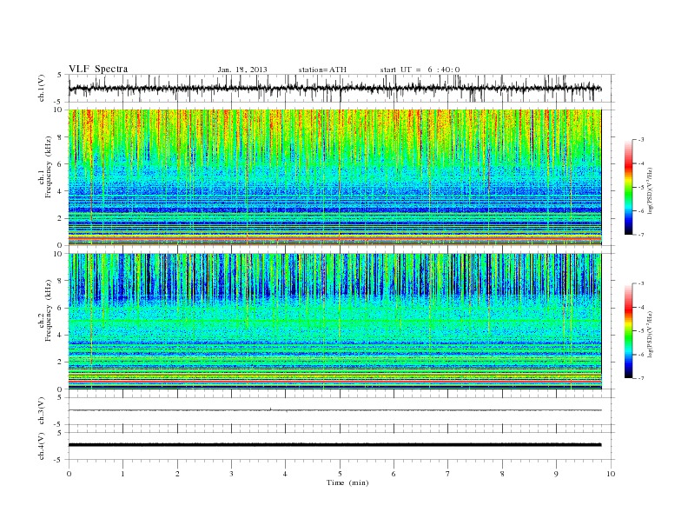Image resolution: width=688 pixels, height=532 pixels.
Task: Click the time axis tick label "3"
Action: [x=231, y=474]
